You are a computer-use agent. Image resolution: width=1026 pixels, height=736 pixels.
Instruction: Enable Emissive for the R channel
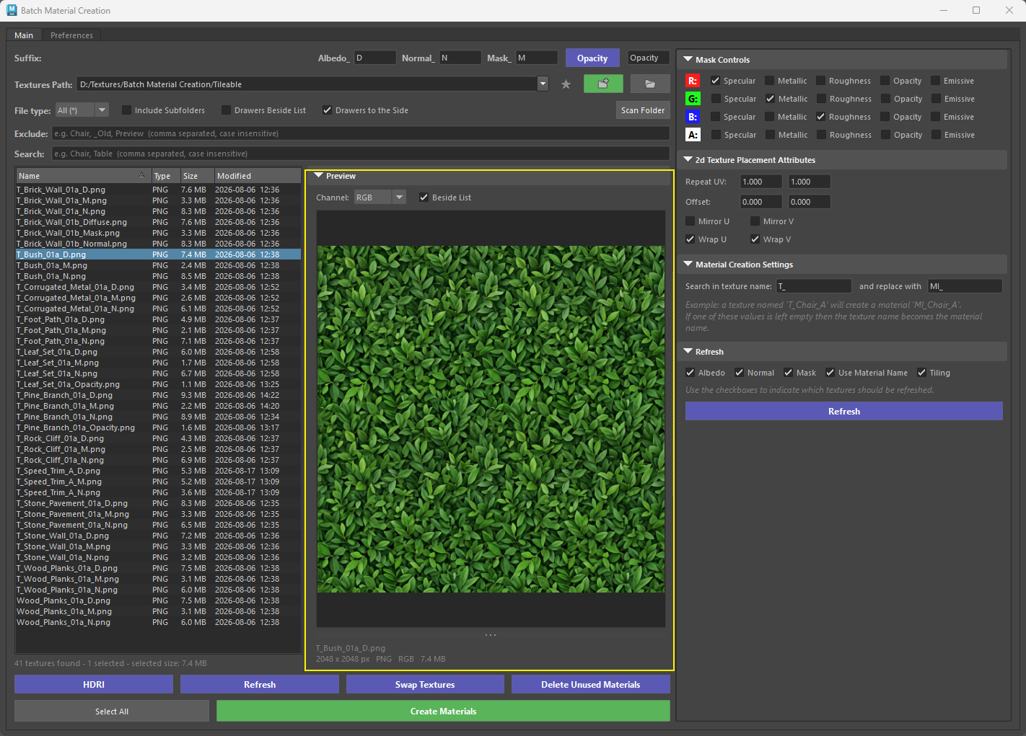[x=935, y=81]
